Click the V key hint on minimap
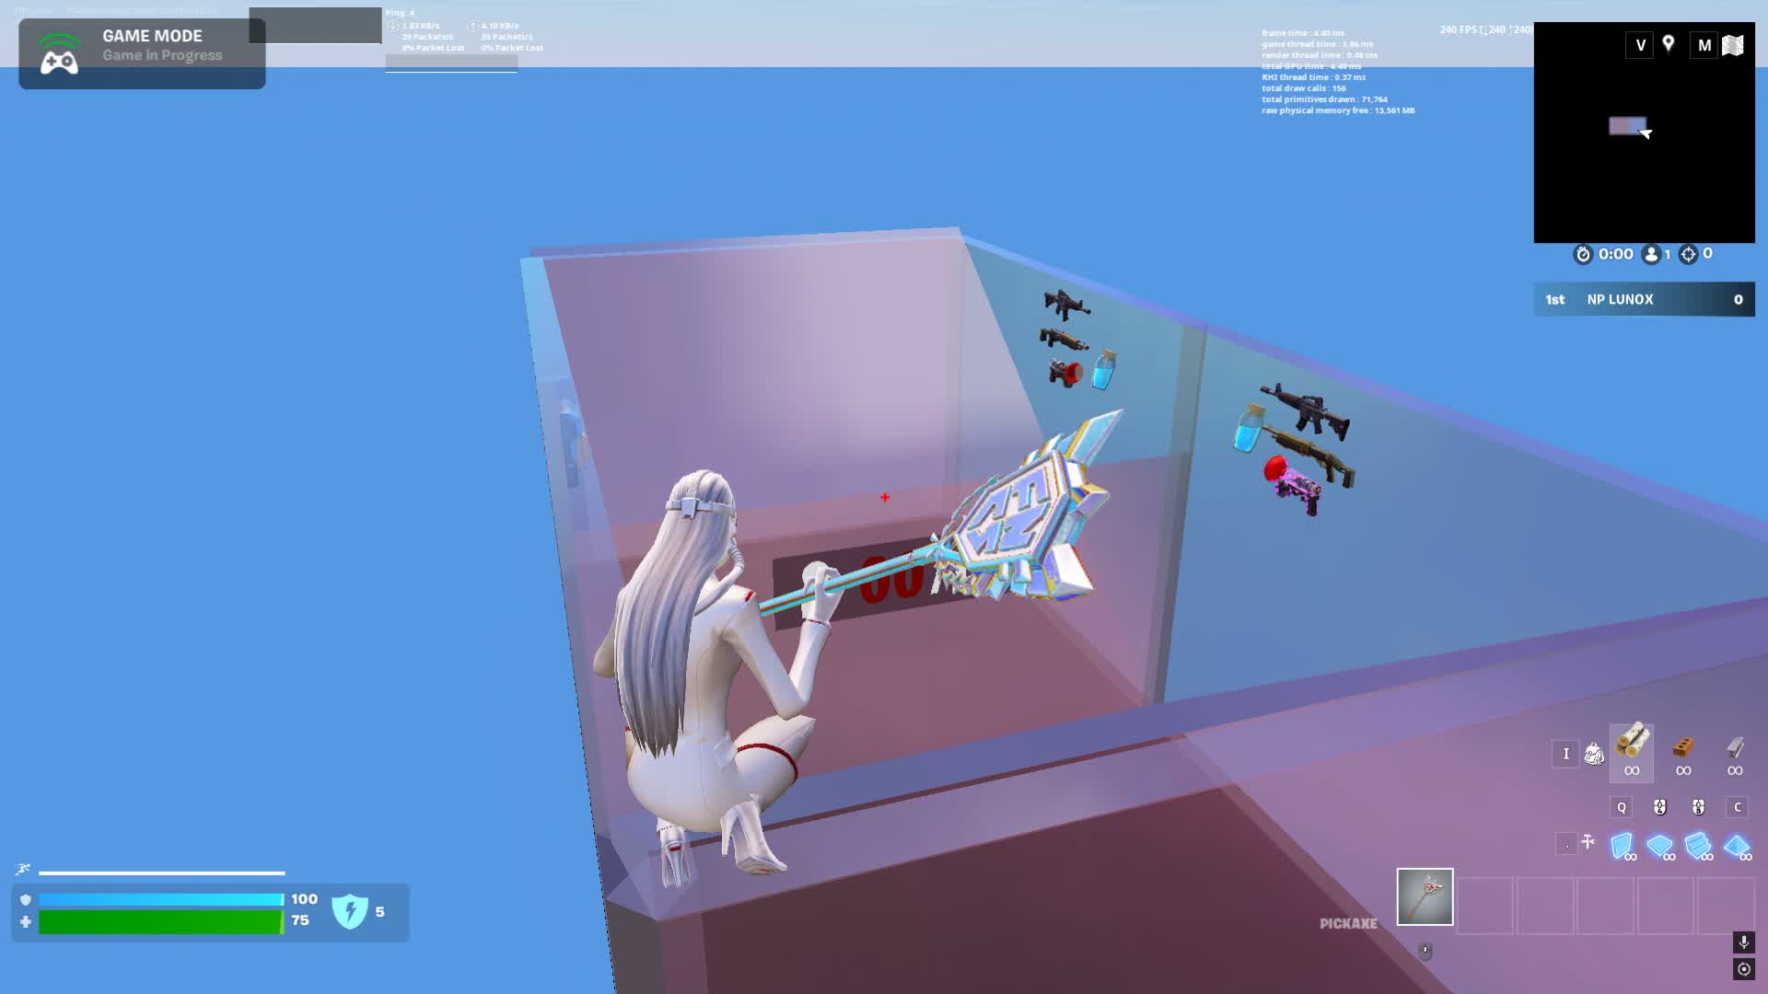This screenshot has height=994, width=1768. click(1639, 45)
